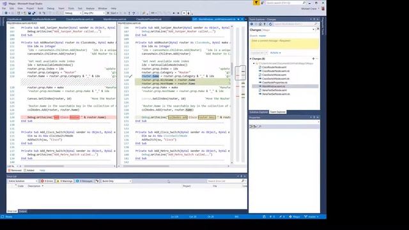
Task: Click the unpublished commits arrow in status bar
Action: coord(272,217)
